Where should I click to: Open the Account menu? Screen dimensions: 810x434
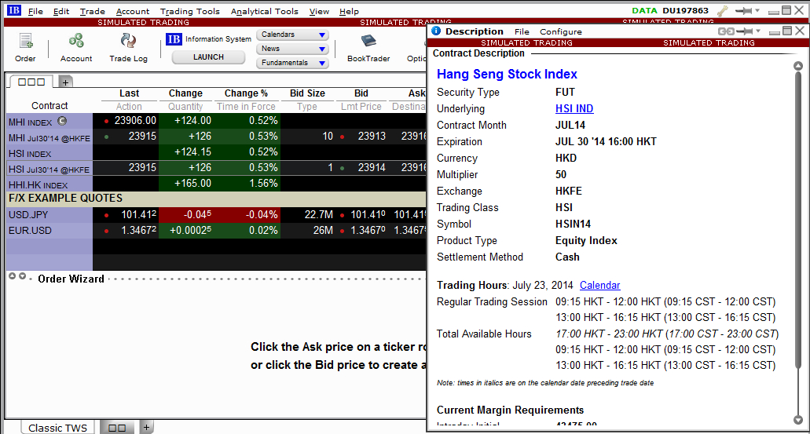pyautogui.click(x=133, y=11)
